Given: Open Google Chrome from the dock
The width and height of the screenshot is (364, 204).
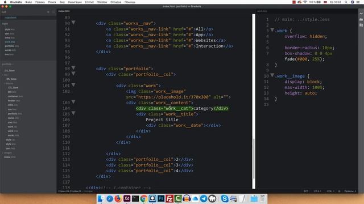Looking at the screenshot, I should pos(144,198).
